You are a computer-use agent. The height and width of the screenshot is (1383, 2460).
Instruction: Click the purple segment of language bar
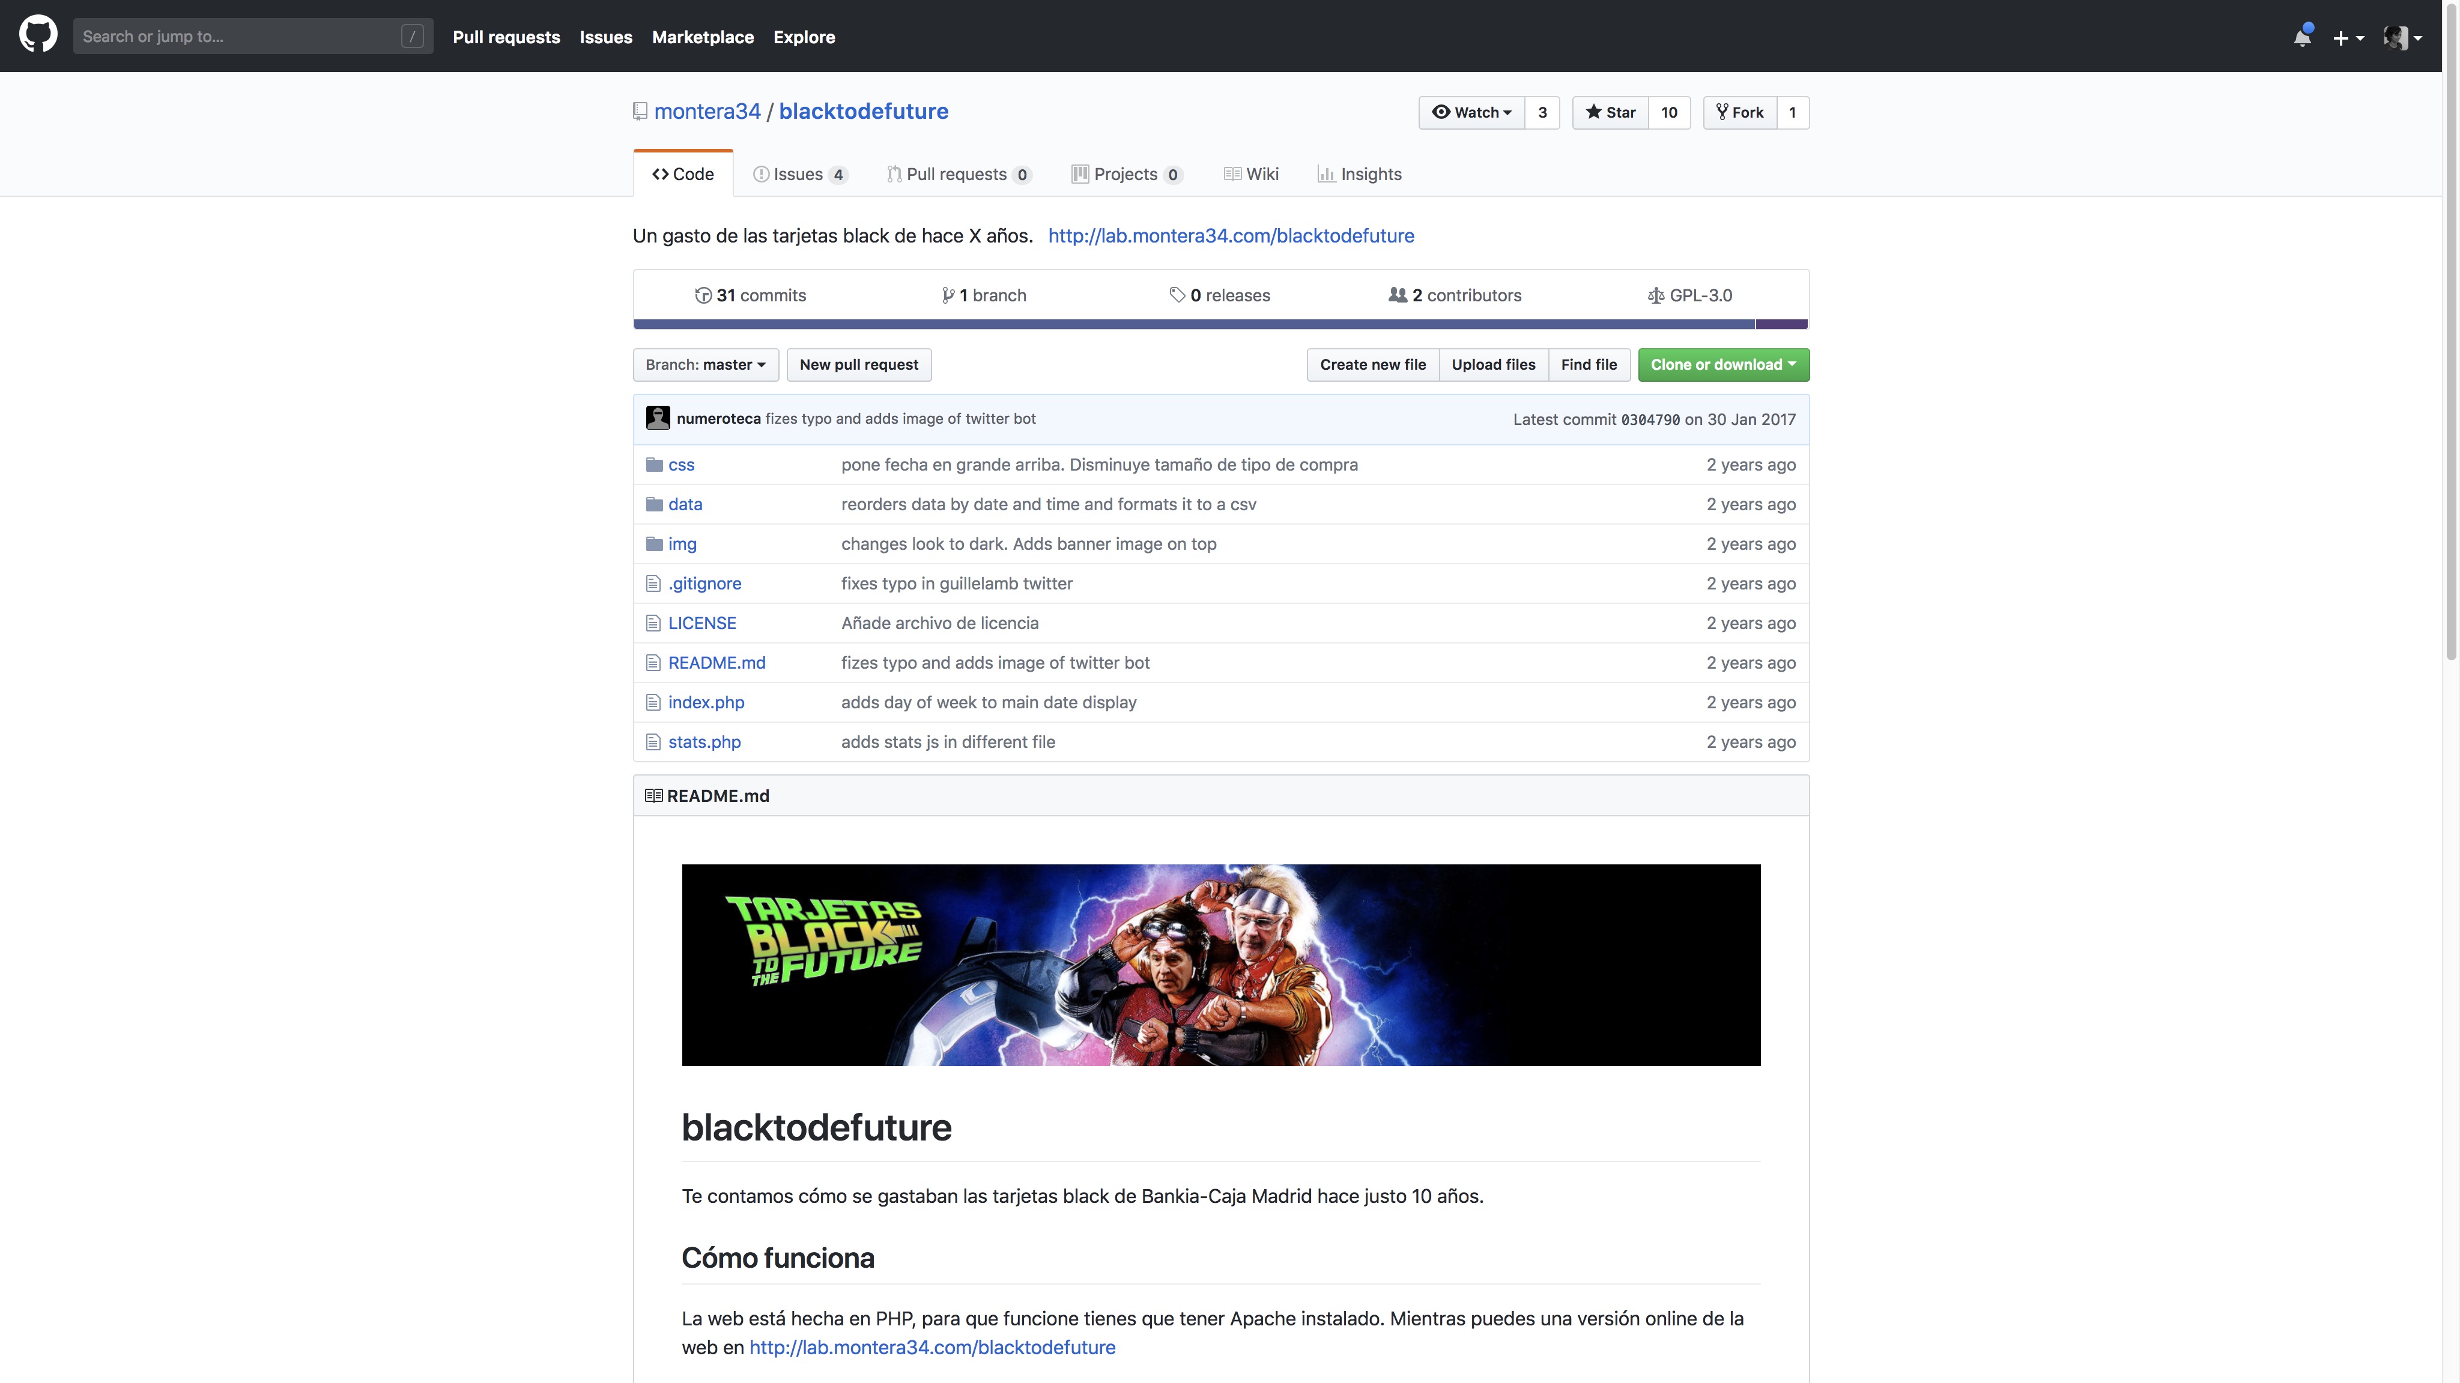click(x=1782, y=325)
